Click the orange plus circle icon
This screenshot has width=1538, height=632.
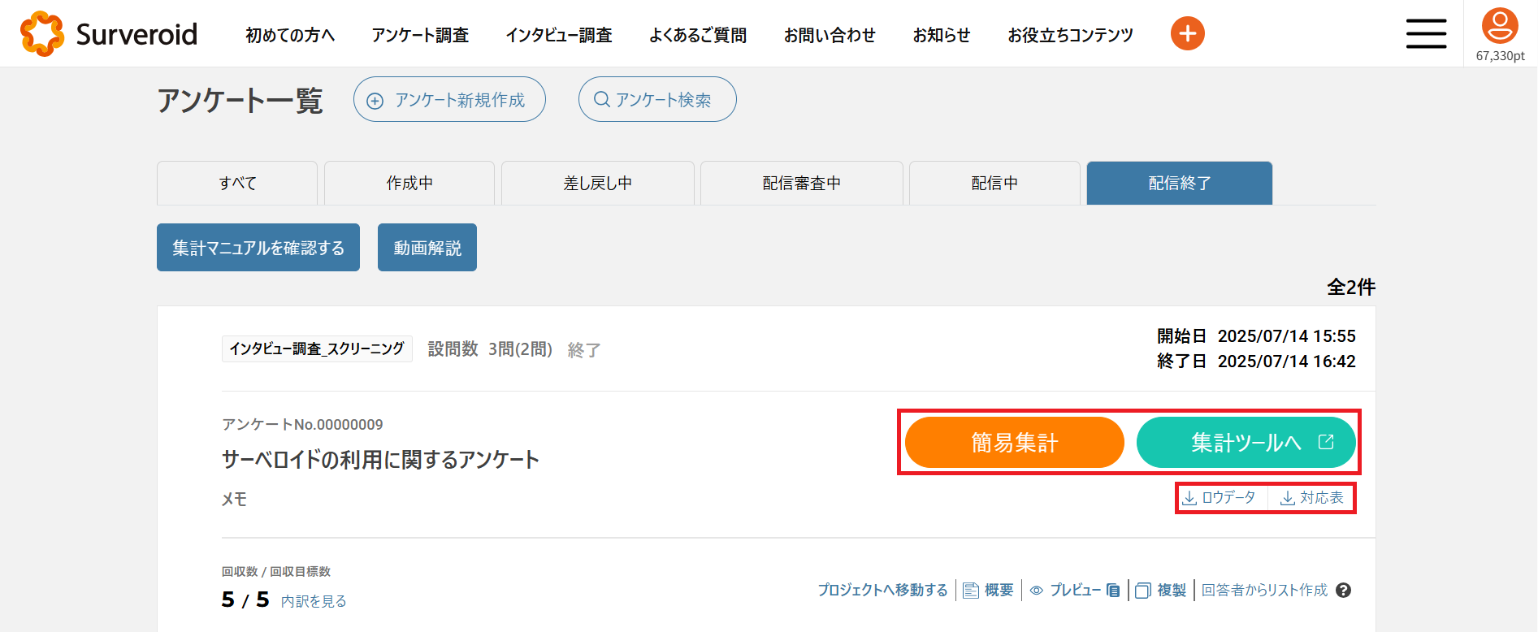(x=1187, y=33)
